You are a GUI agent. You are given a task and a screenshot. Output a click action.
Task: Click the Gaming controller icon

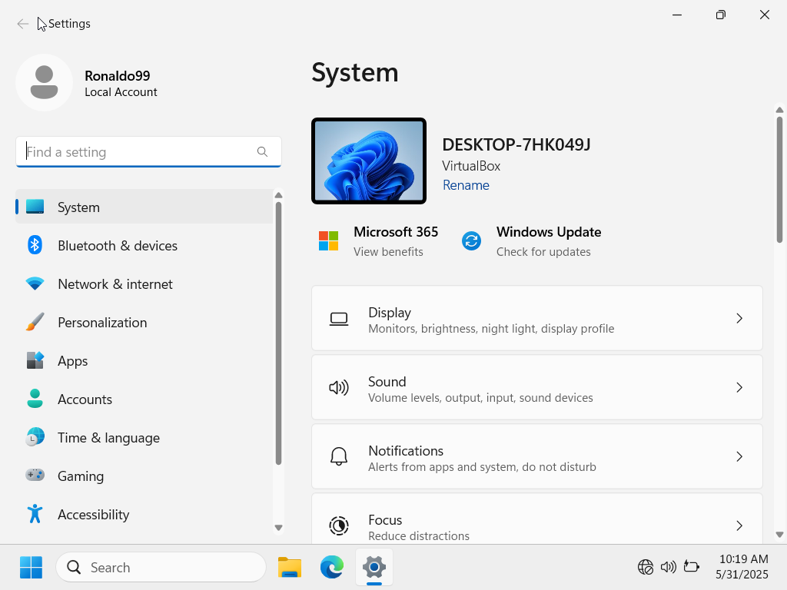35,475
